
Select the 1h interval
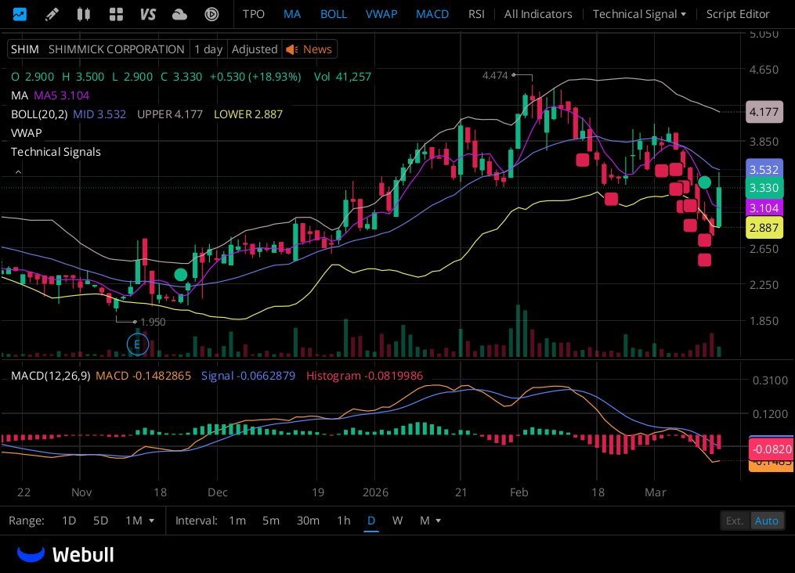click(x=344, y=521)
